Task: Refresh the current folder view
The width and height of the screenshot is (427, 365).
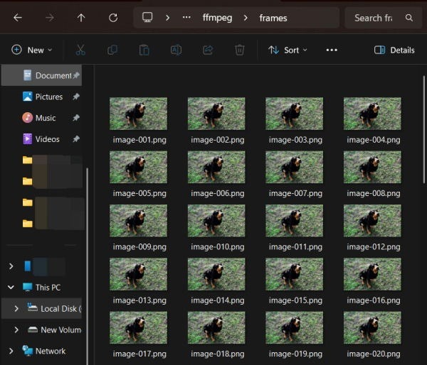Action: pyautogui.click(x=113, y=18)
